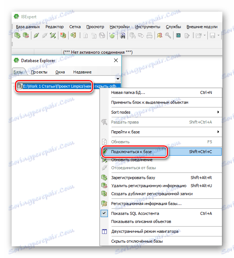
Task: Choose Зарегистрировать базу
Action: (161, 178)
